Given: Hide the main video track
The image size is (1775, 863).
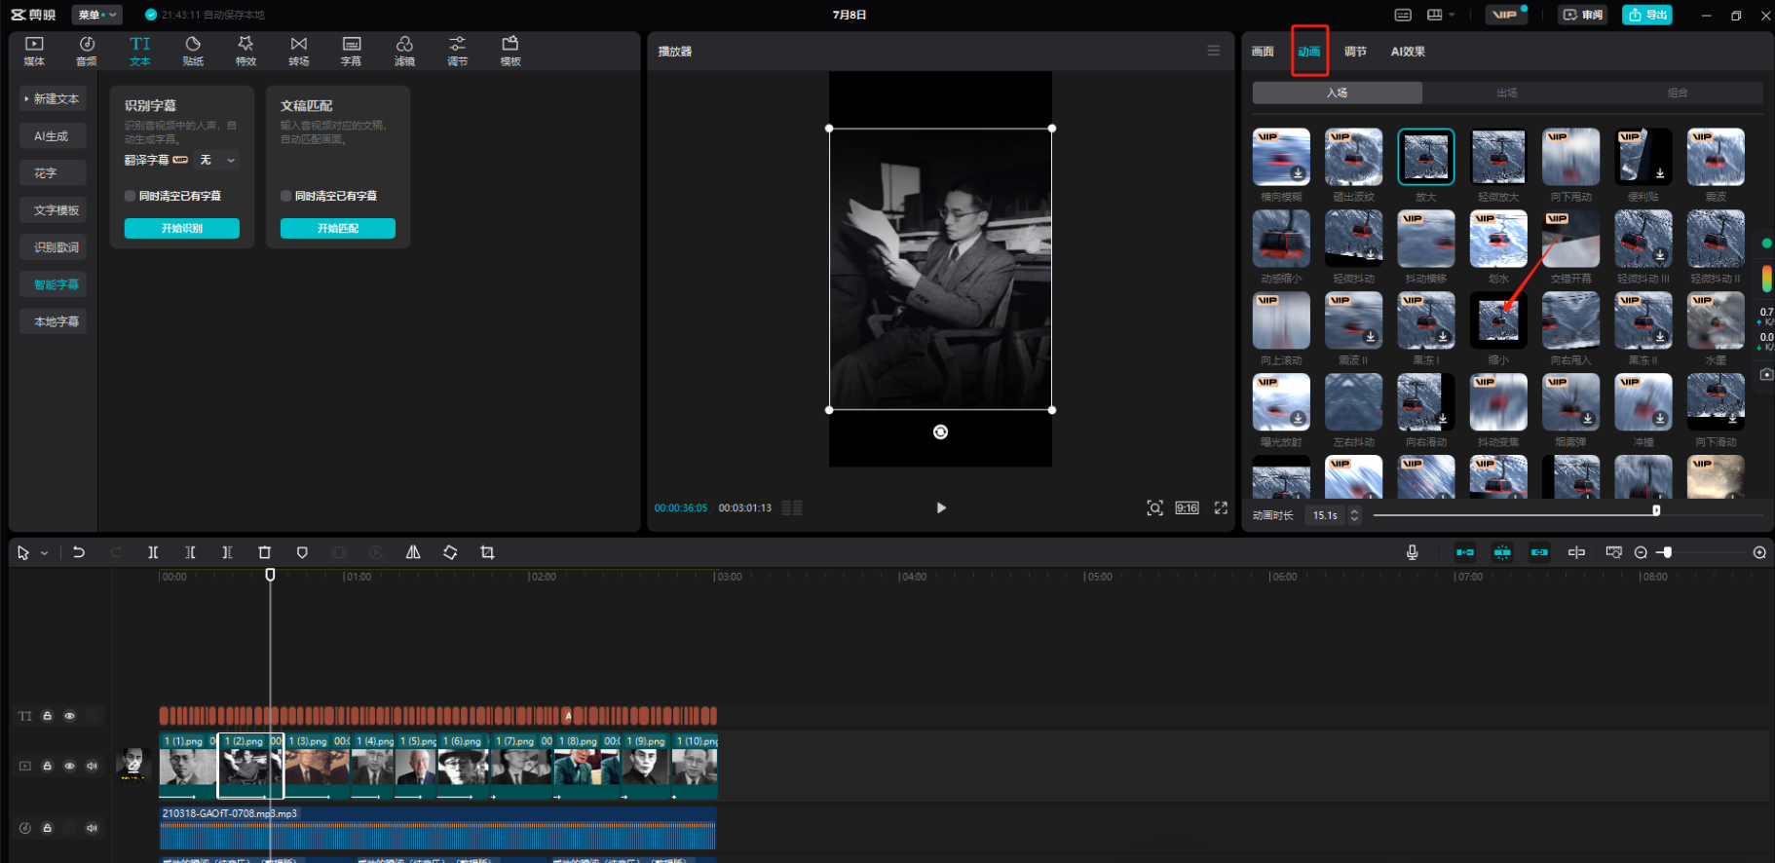Looking at the screenshot, I should tap(69, 766).
